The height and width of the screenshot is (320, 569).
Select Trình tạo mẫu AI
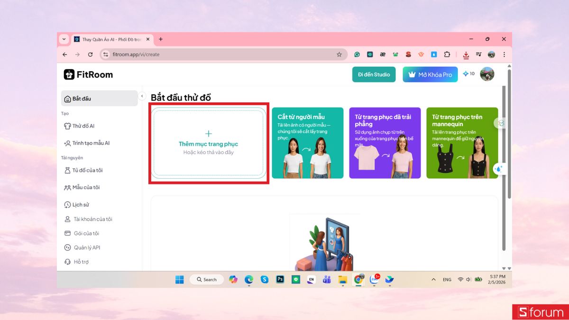click(x=87, y=143)
